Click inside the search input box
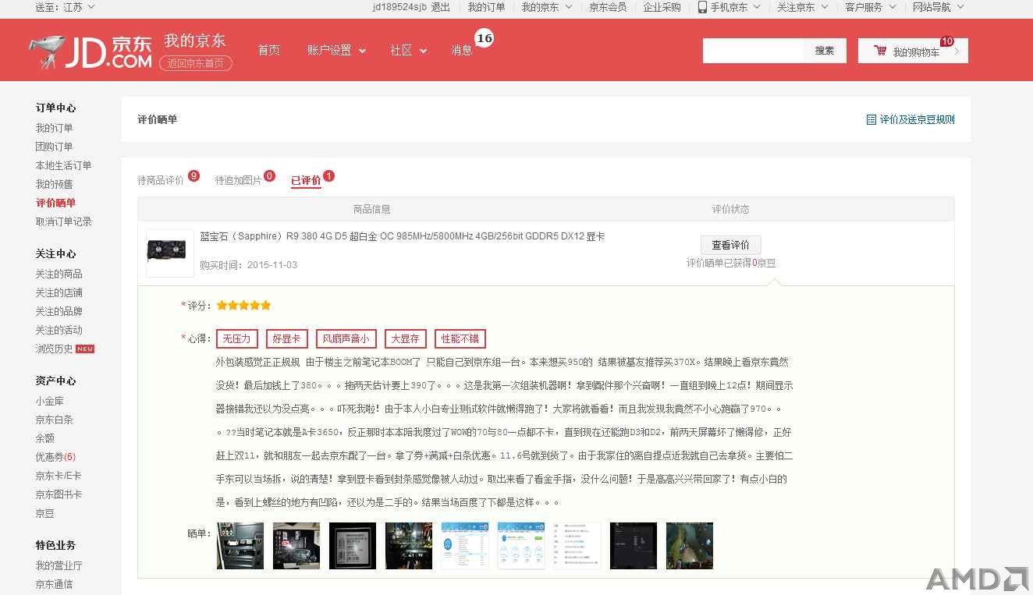The height and width of the screenshot is (595, 1033). [753, 51]
